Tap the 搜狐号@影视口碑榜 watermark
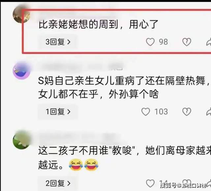The width and height of the screenshot is (211, 191). [x=183, y=185]
